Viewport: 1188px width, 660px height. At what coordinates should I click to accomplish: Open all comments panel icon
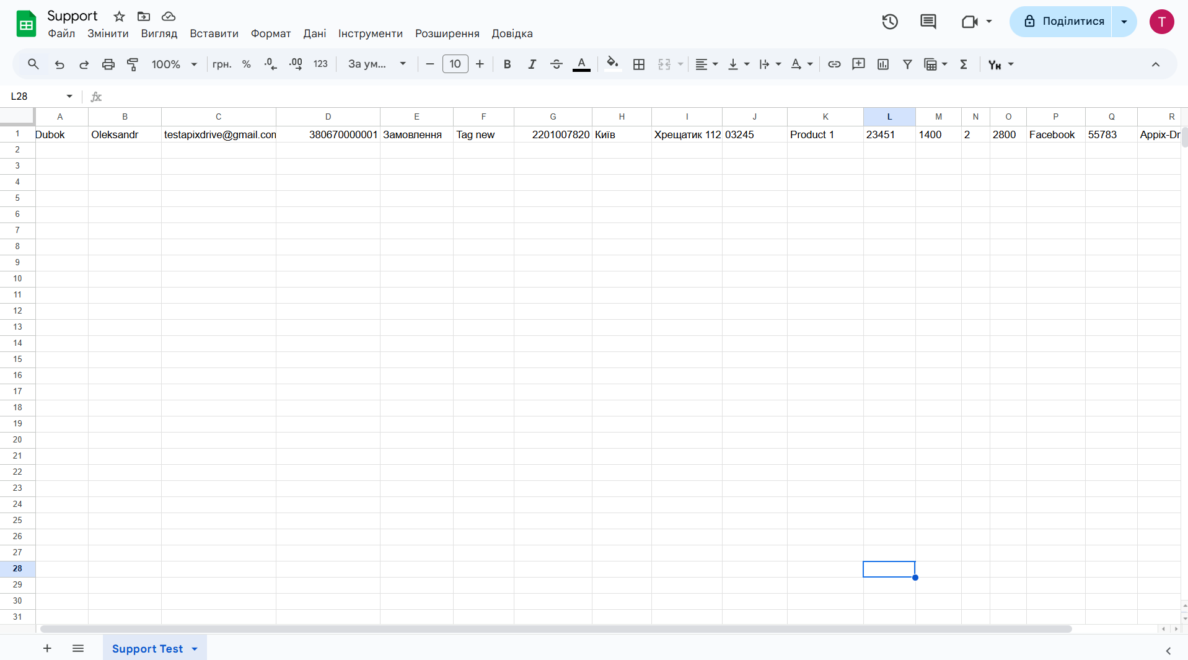[928, 22]
